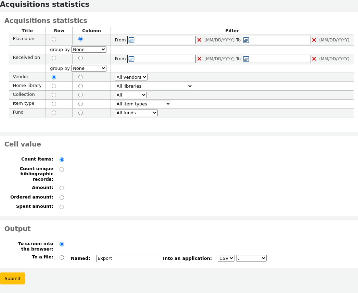Image resolution: width=358 pixels, height=293 pixels.
Task: Open the CSV application format dropdown
Action: tap(226, 258)
